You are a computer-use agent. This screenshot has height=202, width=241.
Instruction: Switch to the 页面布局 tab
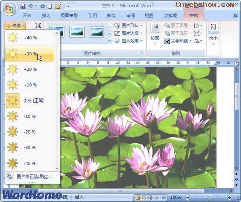click(69, 16)
